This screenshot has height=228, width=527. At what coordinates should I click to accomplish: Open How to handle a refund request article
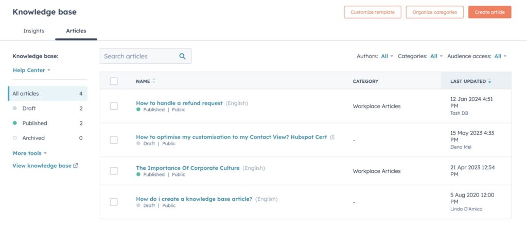tap(179, 103)
